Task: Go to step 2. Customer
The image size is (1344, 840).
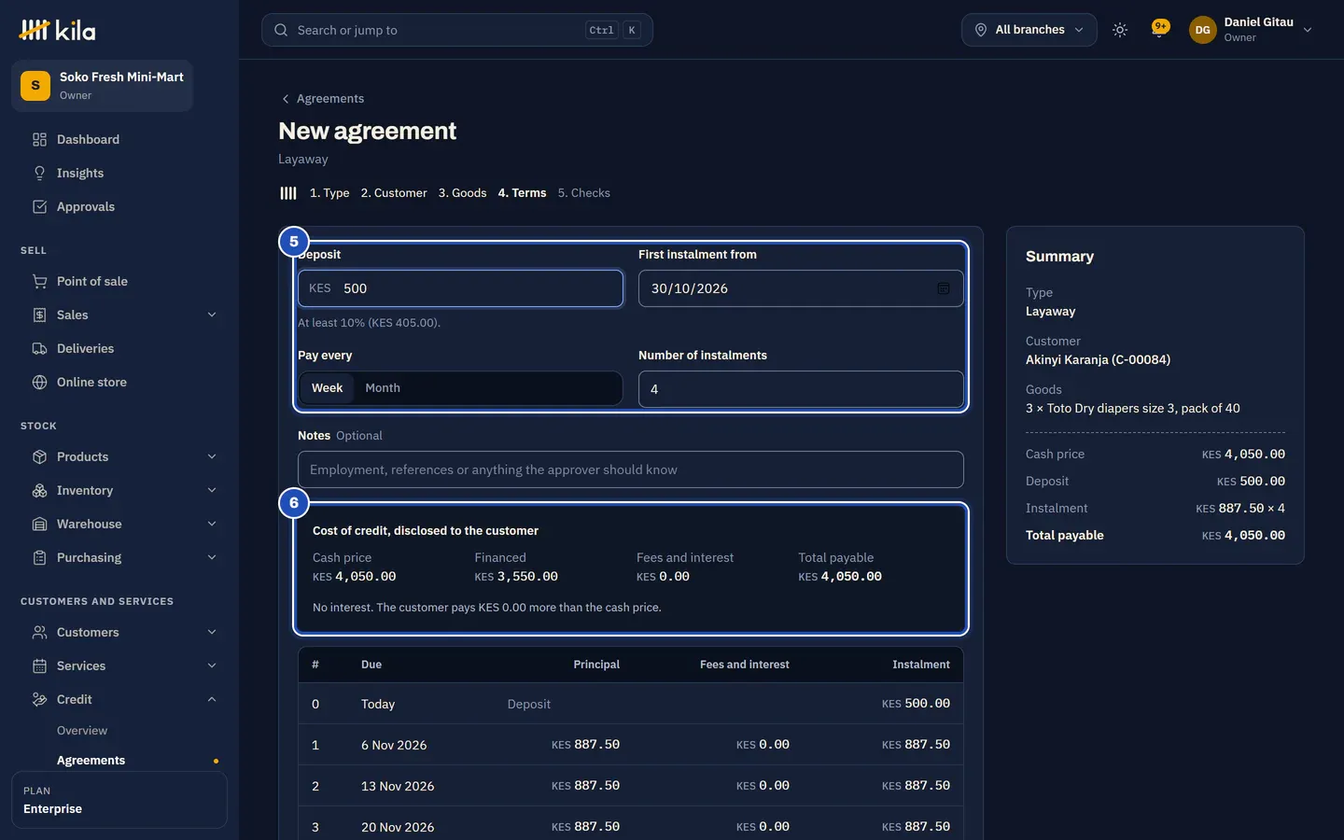Action: tap(394, 193)
